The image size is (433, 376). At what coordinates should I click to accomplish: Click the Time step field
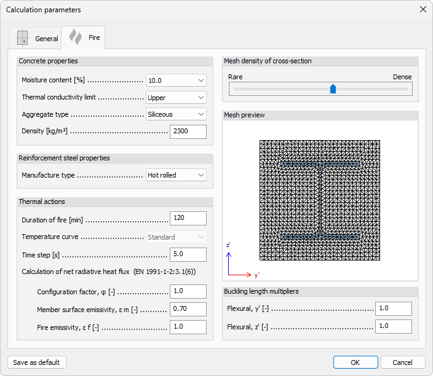tap(188, 254)
